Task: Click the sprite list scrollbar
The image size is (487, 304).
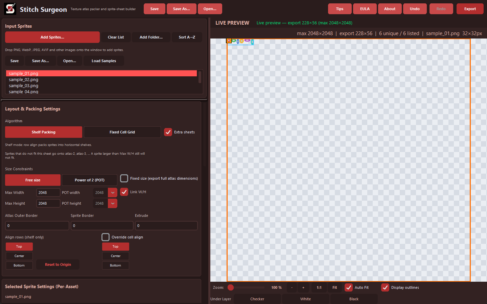Action: (200, 77)
